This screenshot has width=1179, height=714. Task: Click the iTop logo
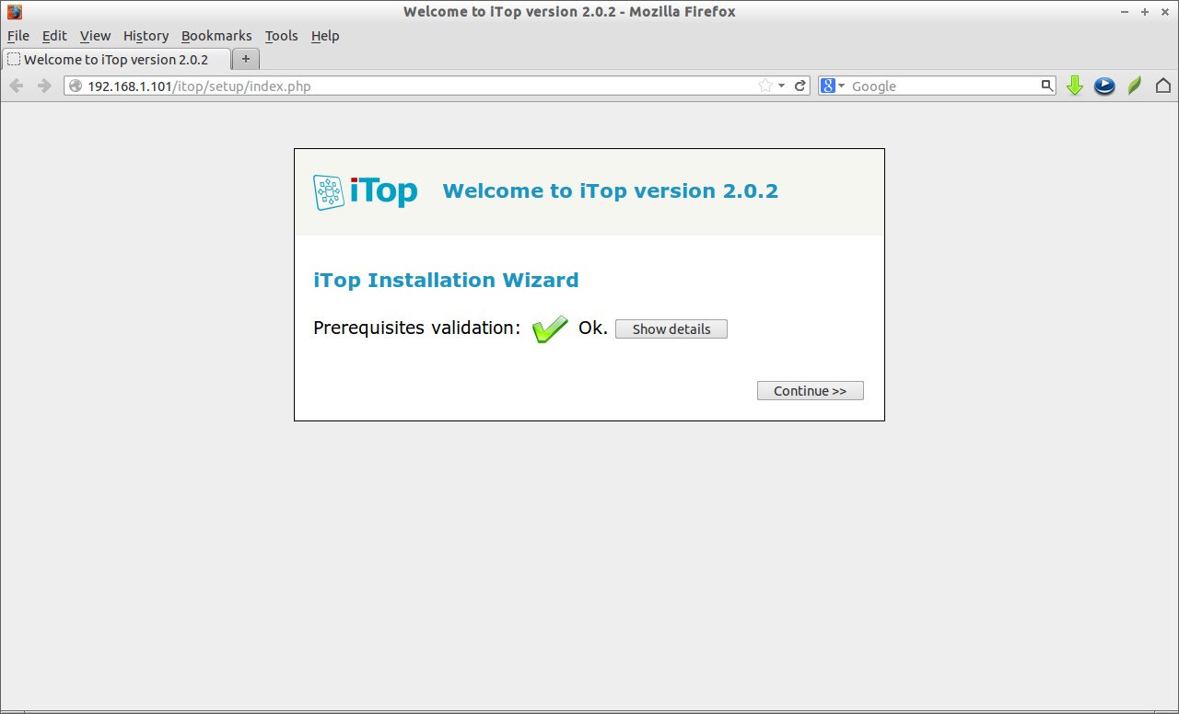[x=366, y=191]
